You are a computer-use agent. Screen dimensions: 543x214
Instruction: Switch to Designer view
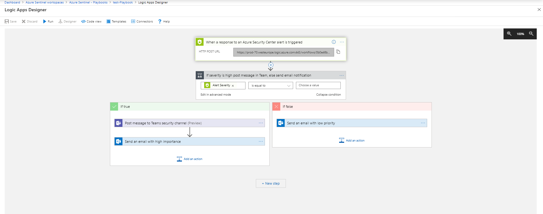click(x=67, y=22)
